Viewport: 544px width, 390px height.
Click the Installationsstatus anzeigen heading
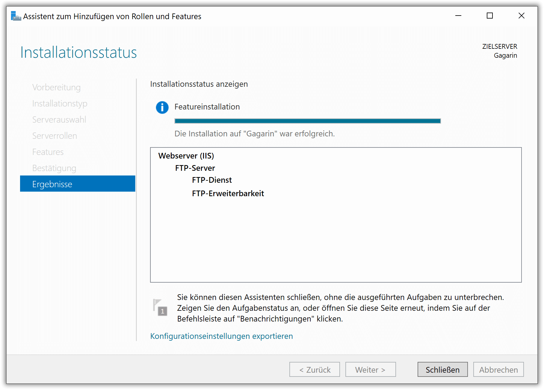coord(199,84)
